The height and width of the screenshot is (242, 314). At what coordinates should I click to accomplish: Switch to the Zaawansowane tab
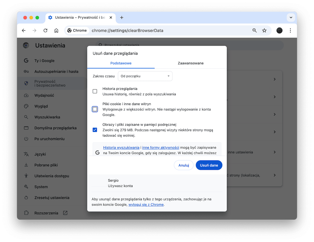(191, 63)
